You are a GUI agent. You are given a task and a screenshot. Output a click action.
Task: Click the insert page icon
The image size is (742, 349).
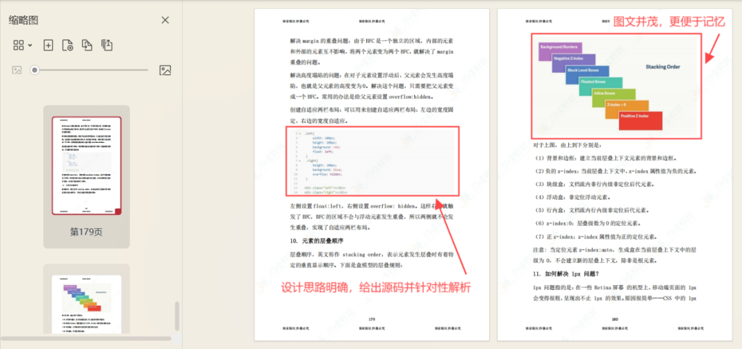click(x=48, y=45)
